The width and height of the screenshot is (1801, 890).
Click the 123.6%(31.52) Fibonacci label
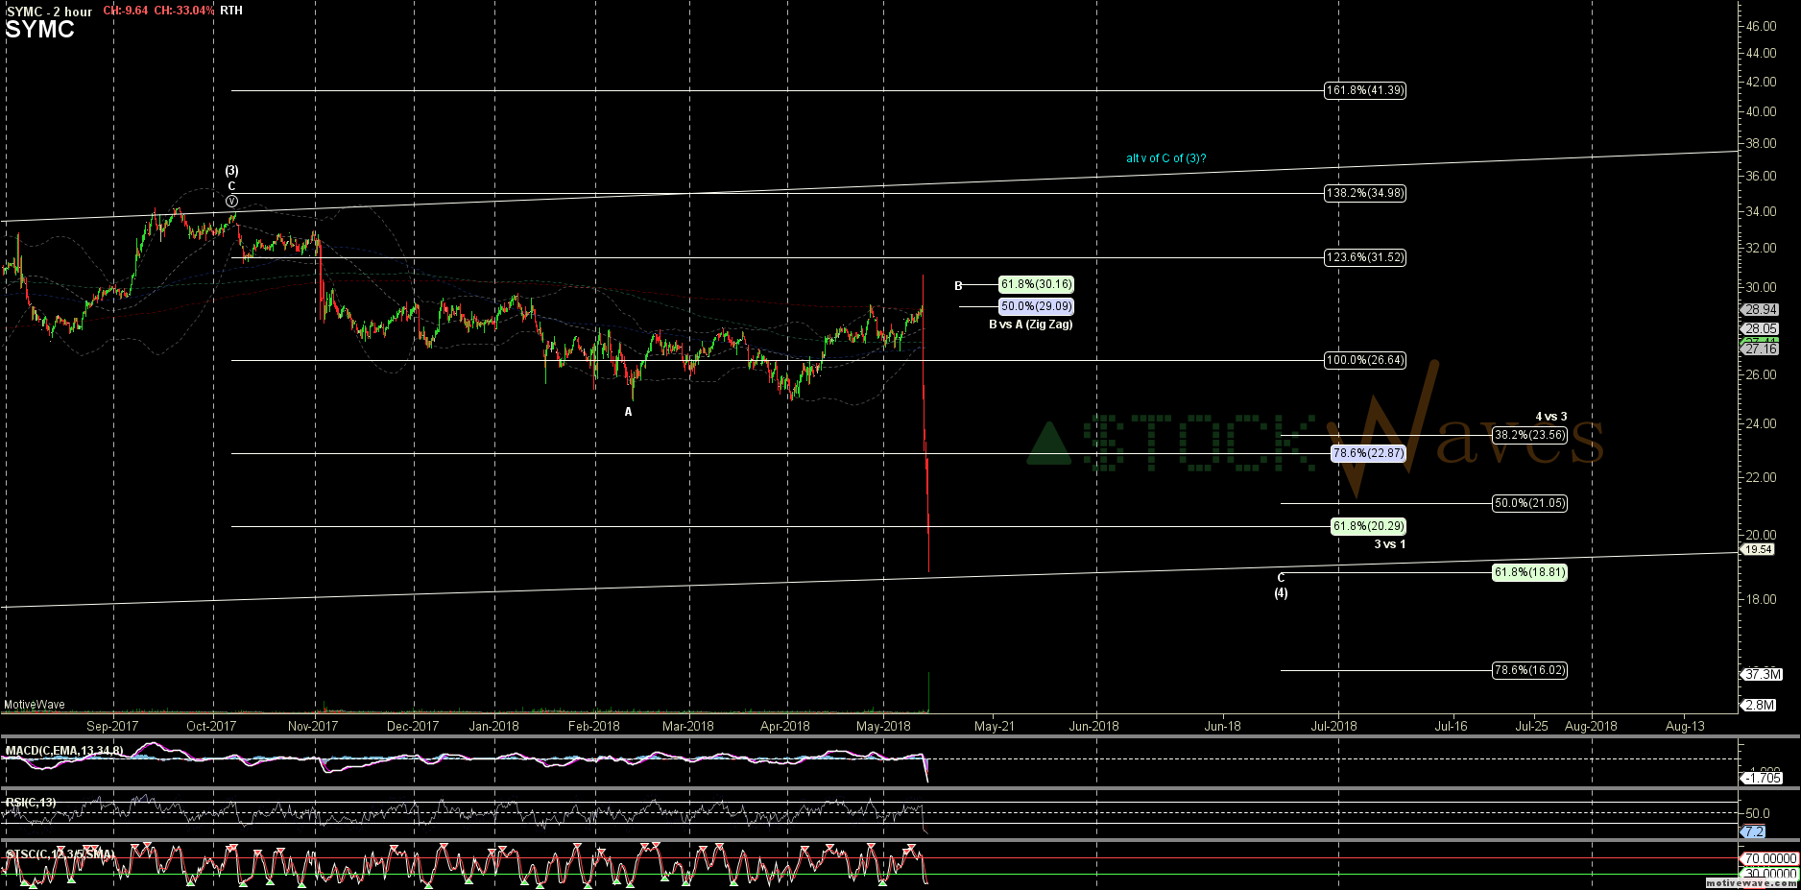[x=1365, y=257]
